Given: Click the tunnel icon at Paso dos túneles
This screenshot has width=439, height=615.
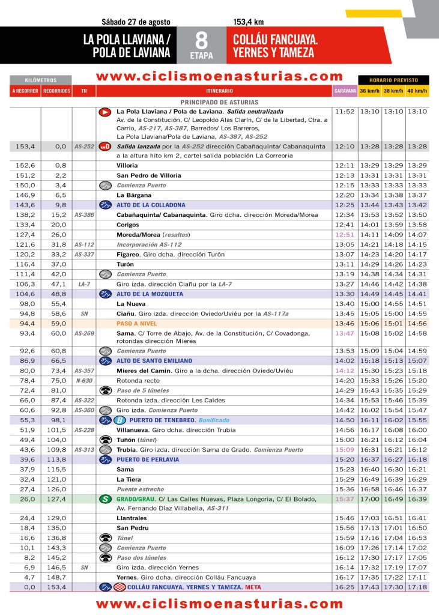Looking at the screenshot, I should 105,558.
